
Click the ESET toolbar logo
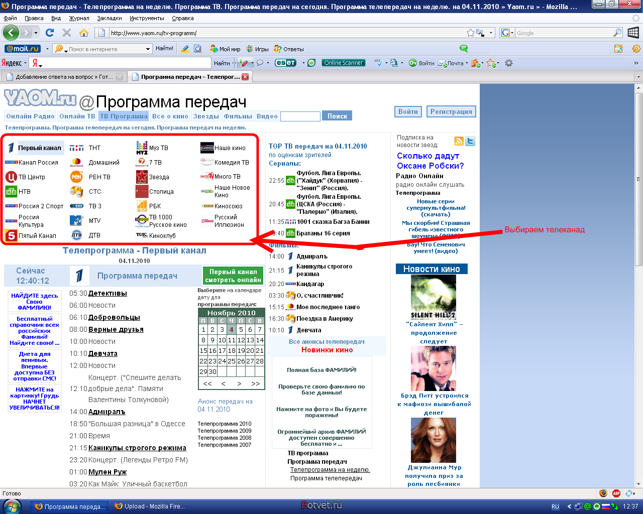tap(285, 63)
